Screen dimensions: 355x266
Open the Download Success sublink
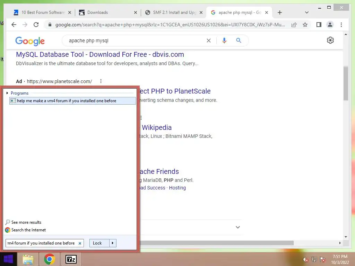tap(152, 188)
